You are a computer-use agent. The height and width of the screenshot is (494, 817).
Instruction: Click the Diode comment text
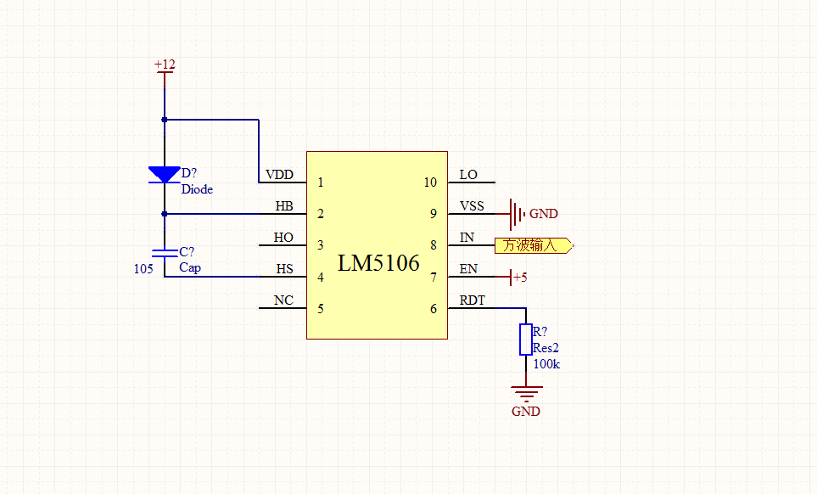point(197,189)
